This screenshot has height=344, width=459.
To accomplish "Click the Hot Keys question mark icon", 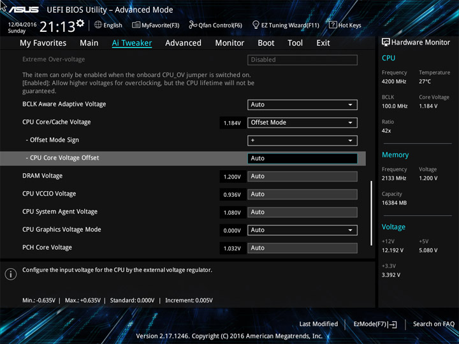I will 333,25.
